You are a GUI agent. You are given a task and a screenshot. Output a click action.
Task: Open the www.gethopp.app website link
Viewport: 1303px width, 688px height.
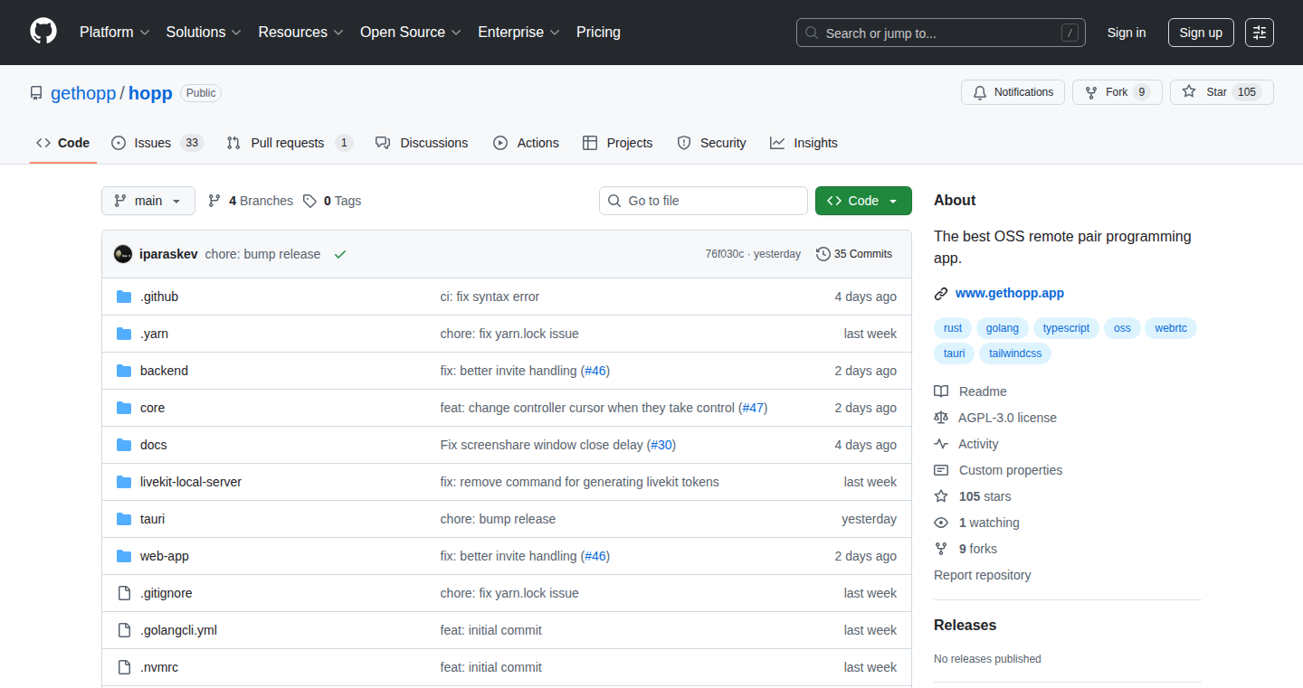[1010, 293]
